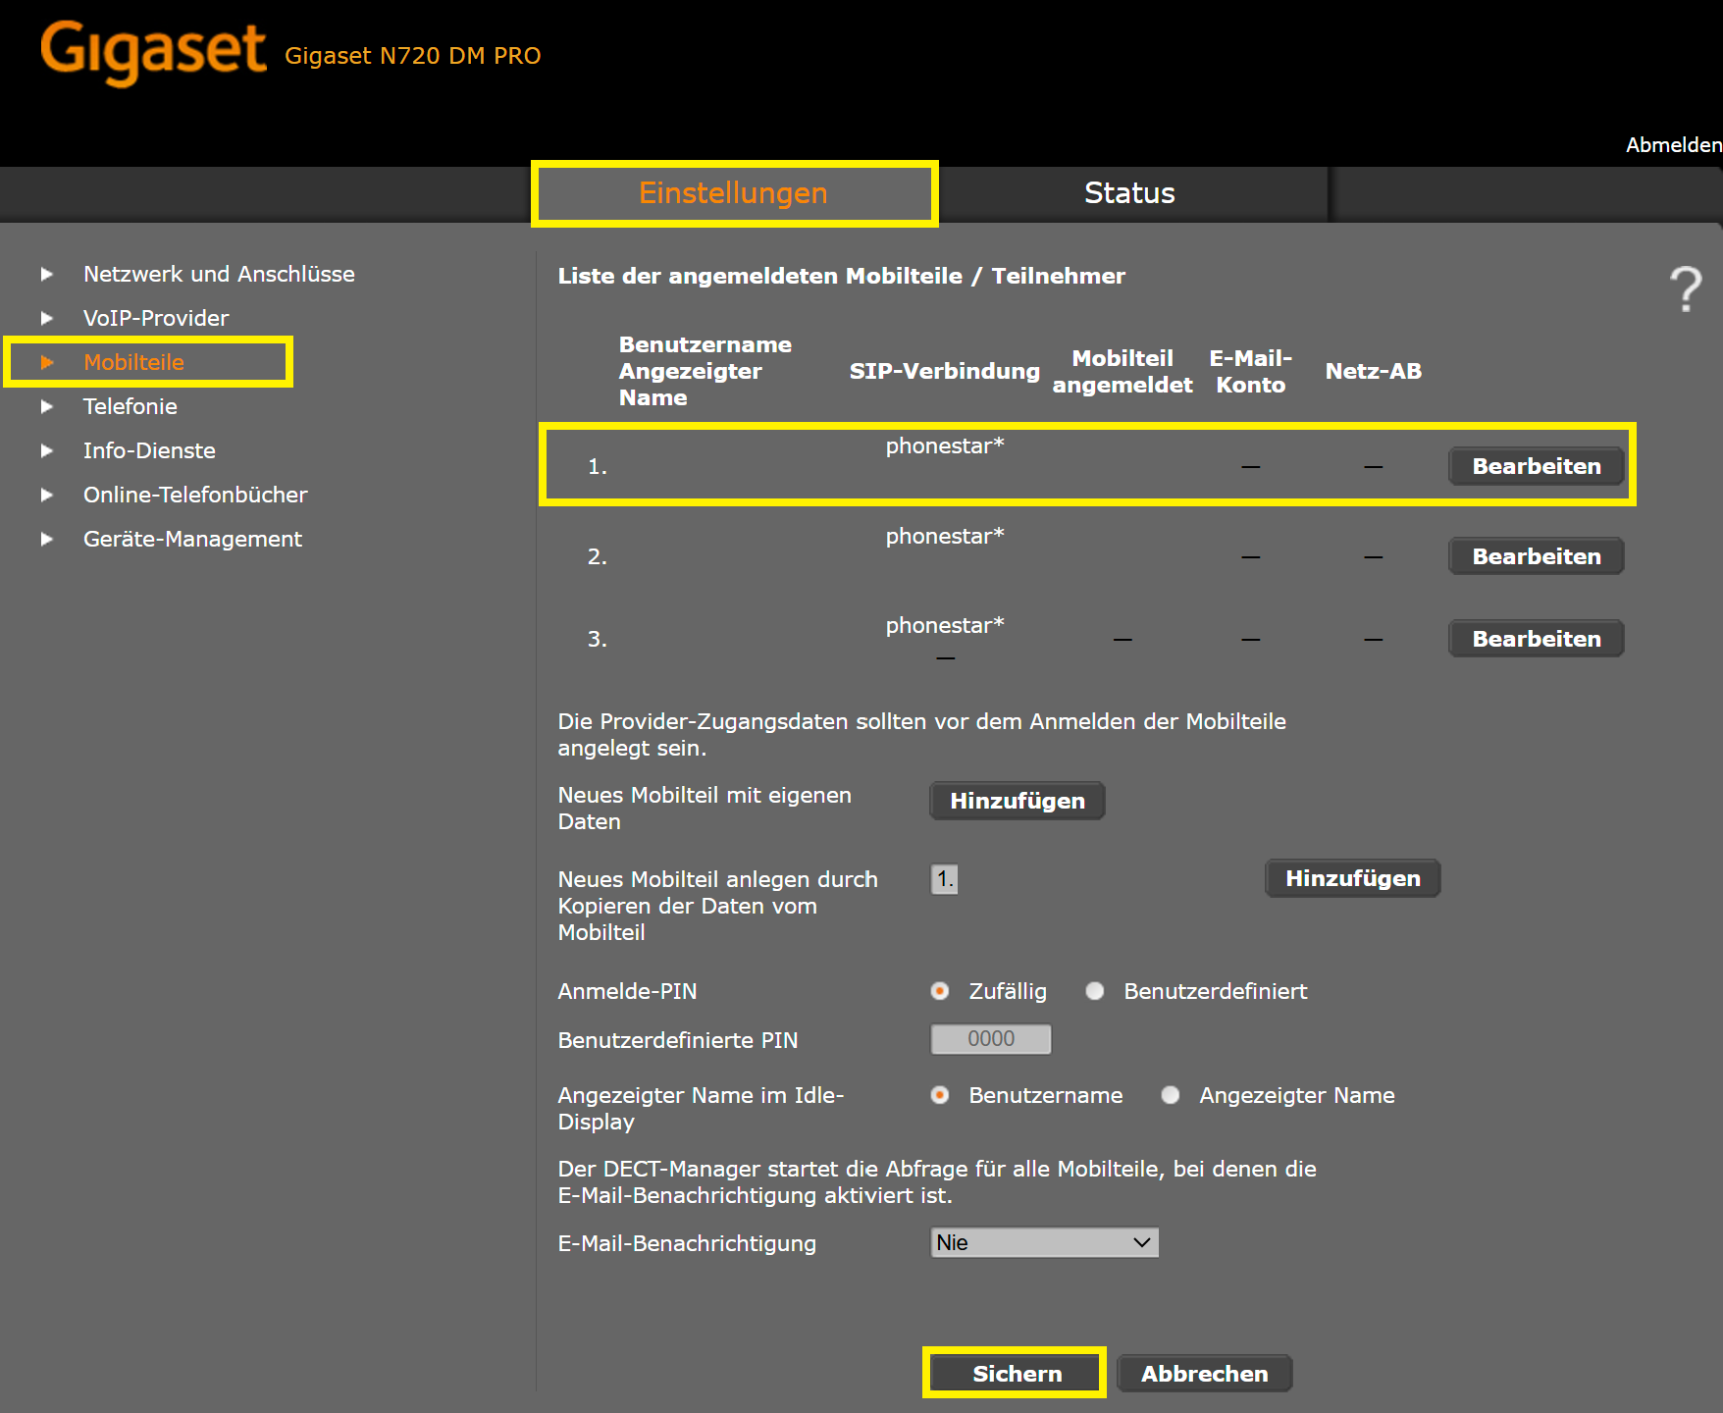Click the SIP-Verbindung column header
This screenshot has width=1723, height=1413.
(945, 371)
